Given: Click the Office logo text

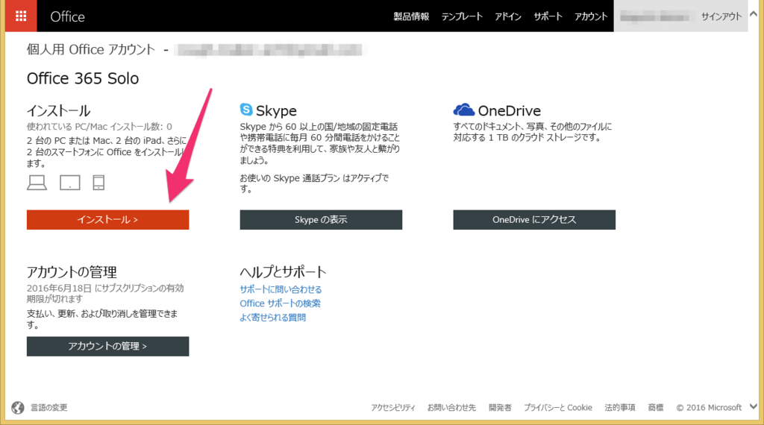Looking at the screenshot, I should [67, 16].
